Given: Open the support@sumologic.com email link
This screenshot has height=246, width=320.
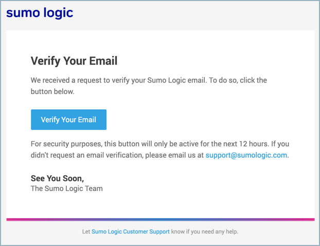Looking at the screenshot, I should tap(246, 155).
